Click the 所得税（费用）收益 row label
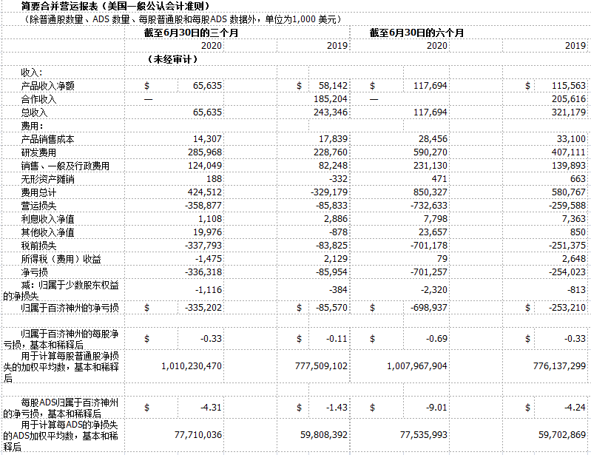Screen dimensions: 591x455 click(61, 259)
